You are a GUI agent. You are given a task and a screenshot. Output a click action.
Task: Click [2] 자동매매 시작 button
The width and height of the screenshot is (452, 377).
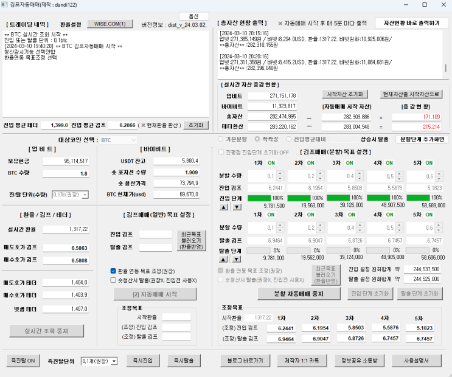point(155,294)
